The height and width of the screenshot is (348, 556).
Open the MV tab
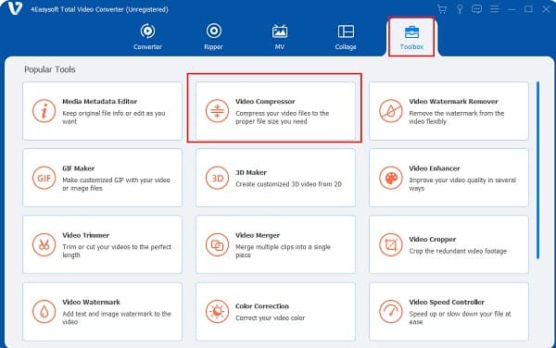280,36
